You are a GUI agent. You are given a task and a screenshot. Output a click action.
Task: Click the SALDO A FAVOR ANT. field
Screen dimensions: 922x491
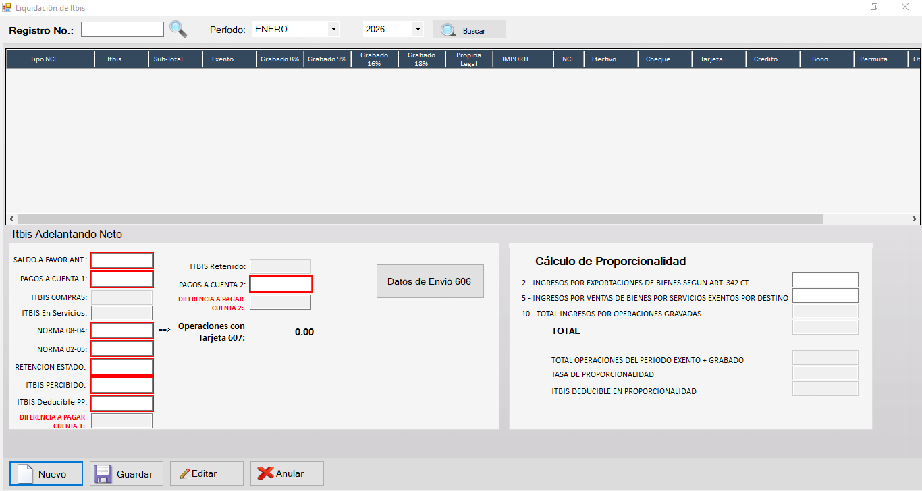[x=121, y=260]
